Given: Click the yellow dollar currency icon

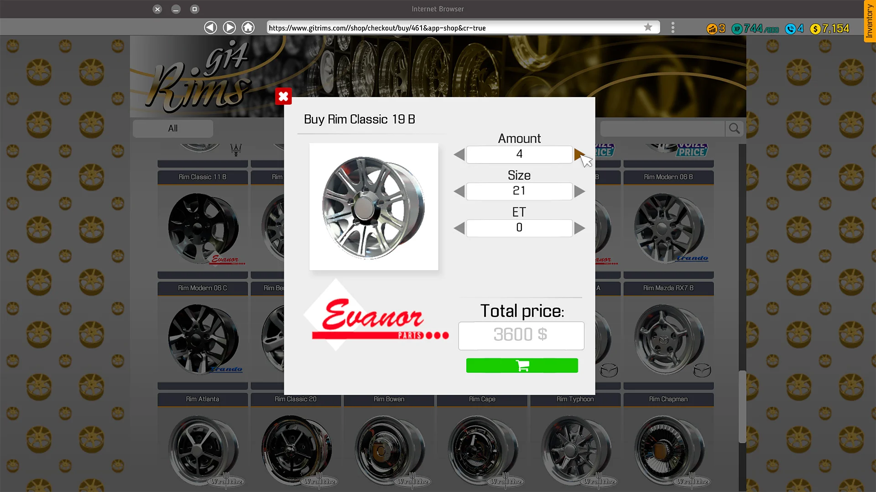Looking at the screenshot, I should [x=814, y=29].
